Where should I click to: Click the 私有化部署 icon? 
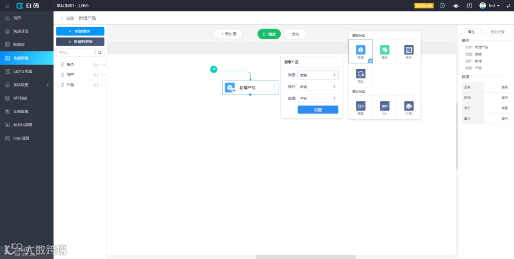7,125
